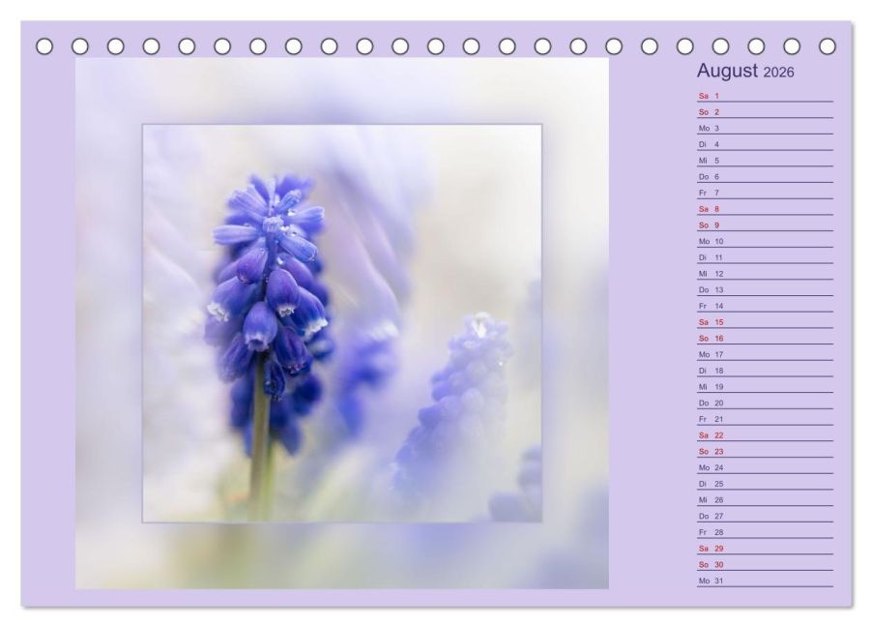
Task: Click the So 30 weekend entry
Action: pos(764,565)
